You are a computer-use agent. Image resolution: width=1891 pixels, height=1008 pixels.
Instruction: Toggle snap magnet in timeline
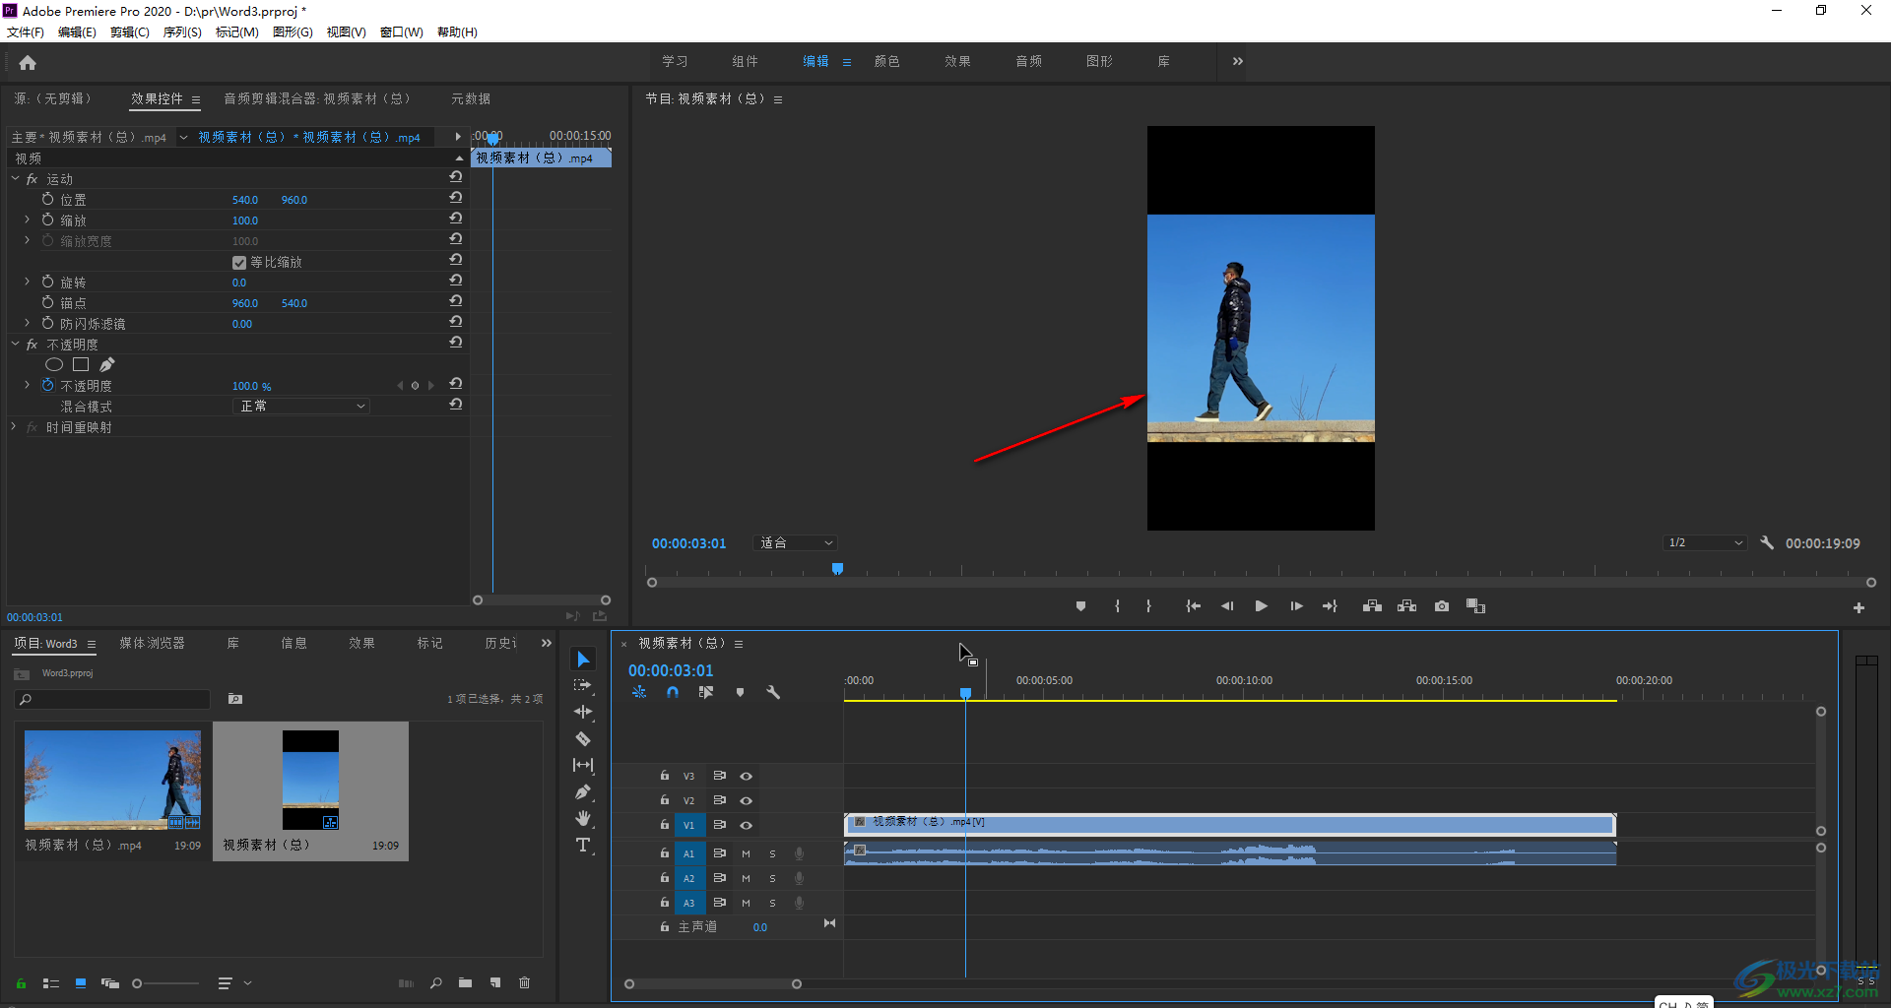(x=672, y=692)
